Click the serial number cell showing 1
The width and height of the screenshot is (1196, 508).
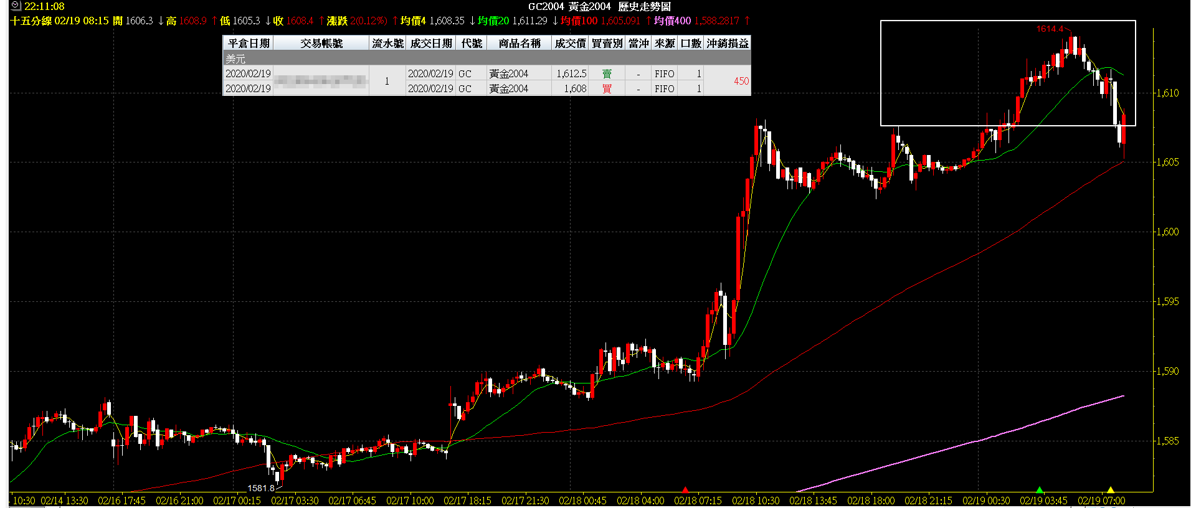tap(387, 81)
